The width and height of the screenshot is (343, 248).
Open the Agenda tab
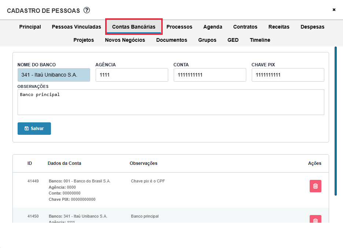pyautogui.click(x=213, y=27)
